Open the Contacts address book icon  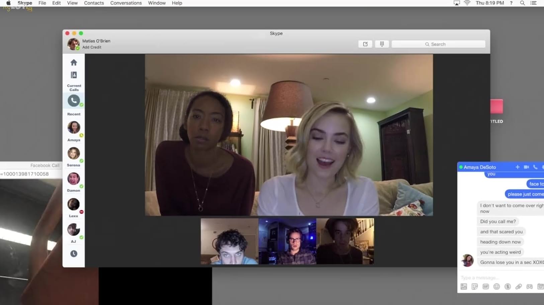74,75
